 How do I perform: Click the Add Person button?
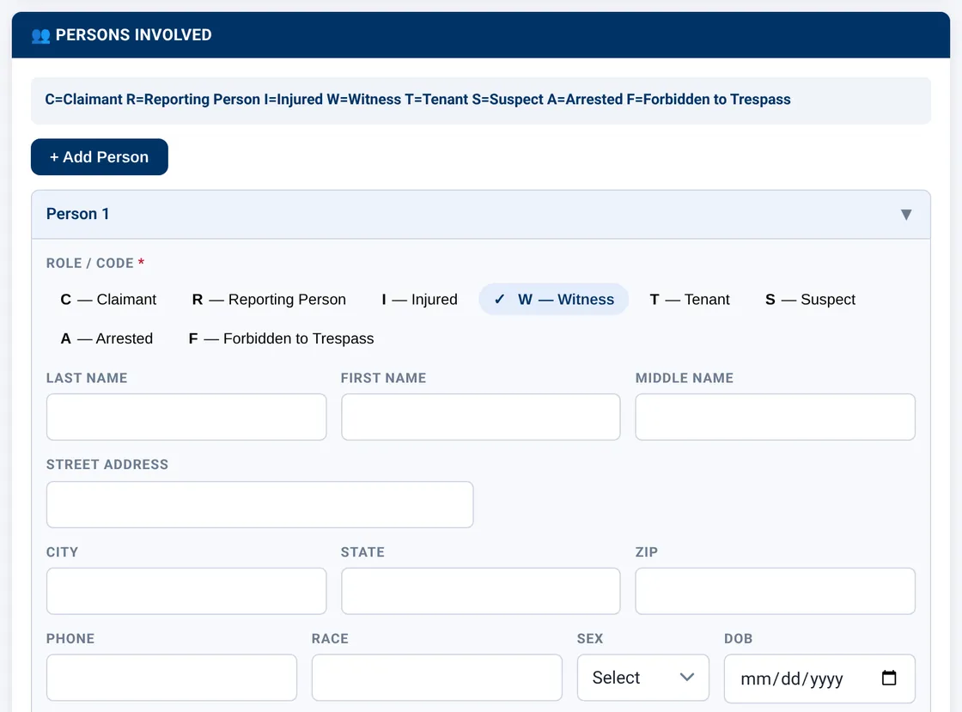click(x=100, y=157)
